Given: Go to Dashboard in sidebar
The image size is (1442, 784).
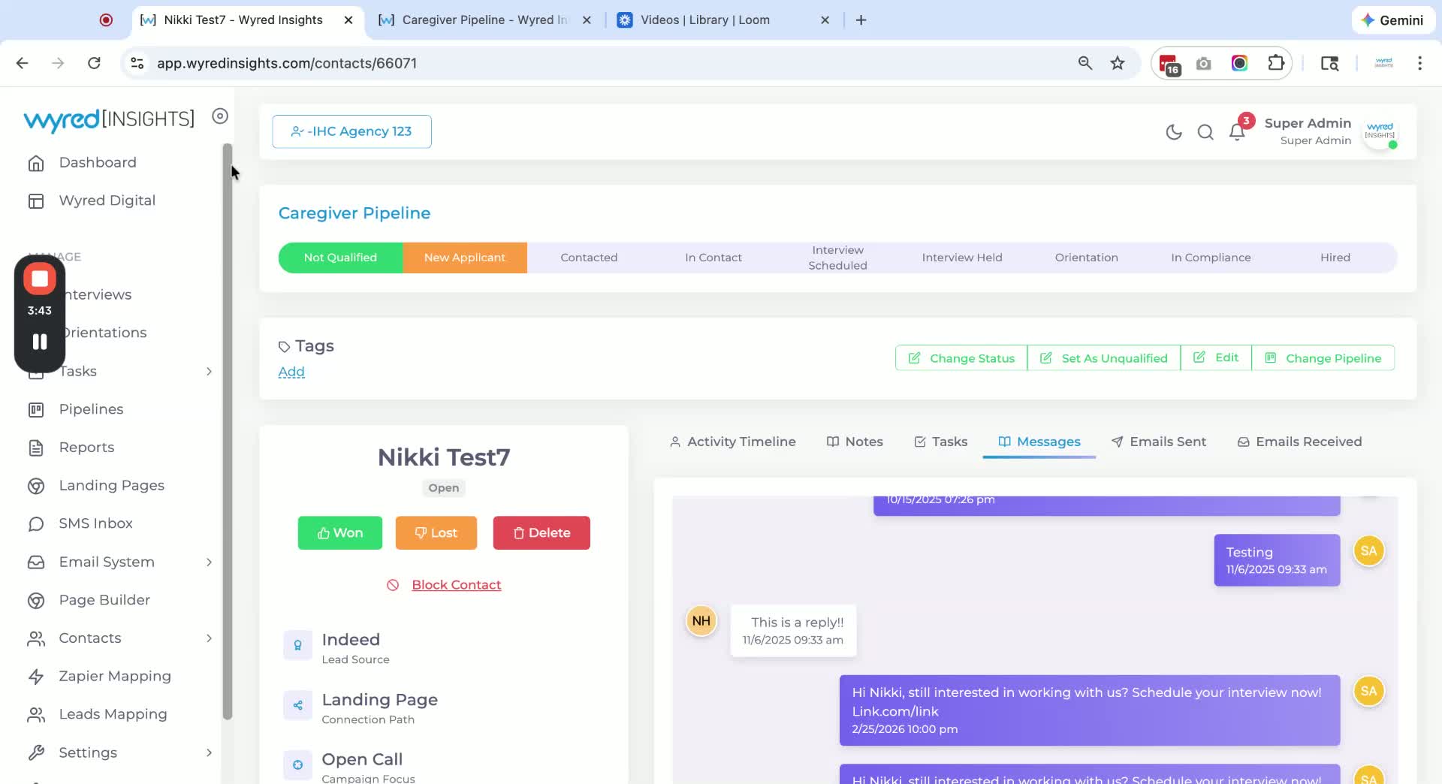Looking at the screenshot, I should [98, 162].
